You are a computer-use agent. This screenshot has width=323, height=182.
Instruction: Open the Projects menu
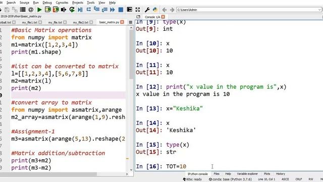tap(78, 3)
